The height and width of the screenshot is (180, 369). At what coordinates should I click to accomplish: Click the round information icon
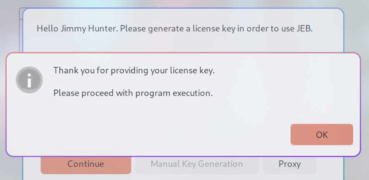29,80
